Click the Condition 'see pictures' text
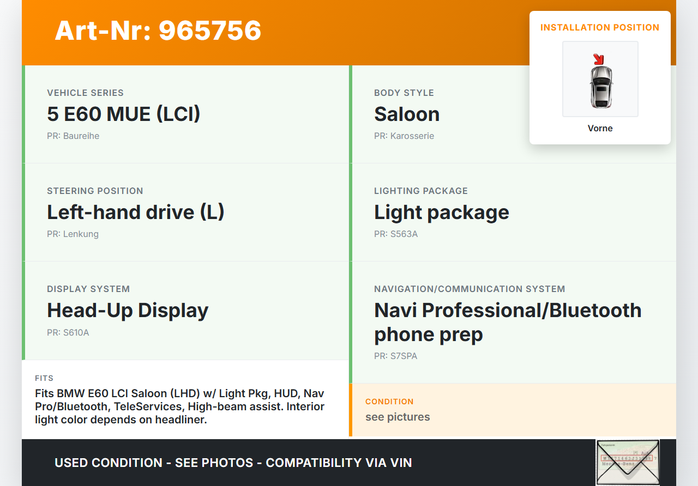Image resolution: width=698 pixels, height=486 pixels. tap(398, 417)
